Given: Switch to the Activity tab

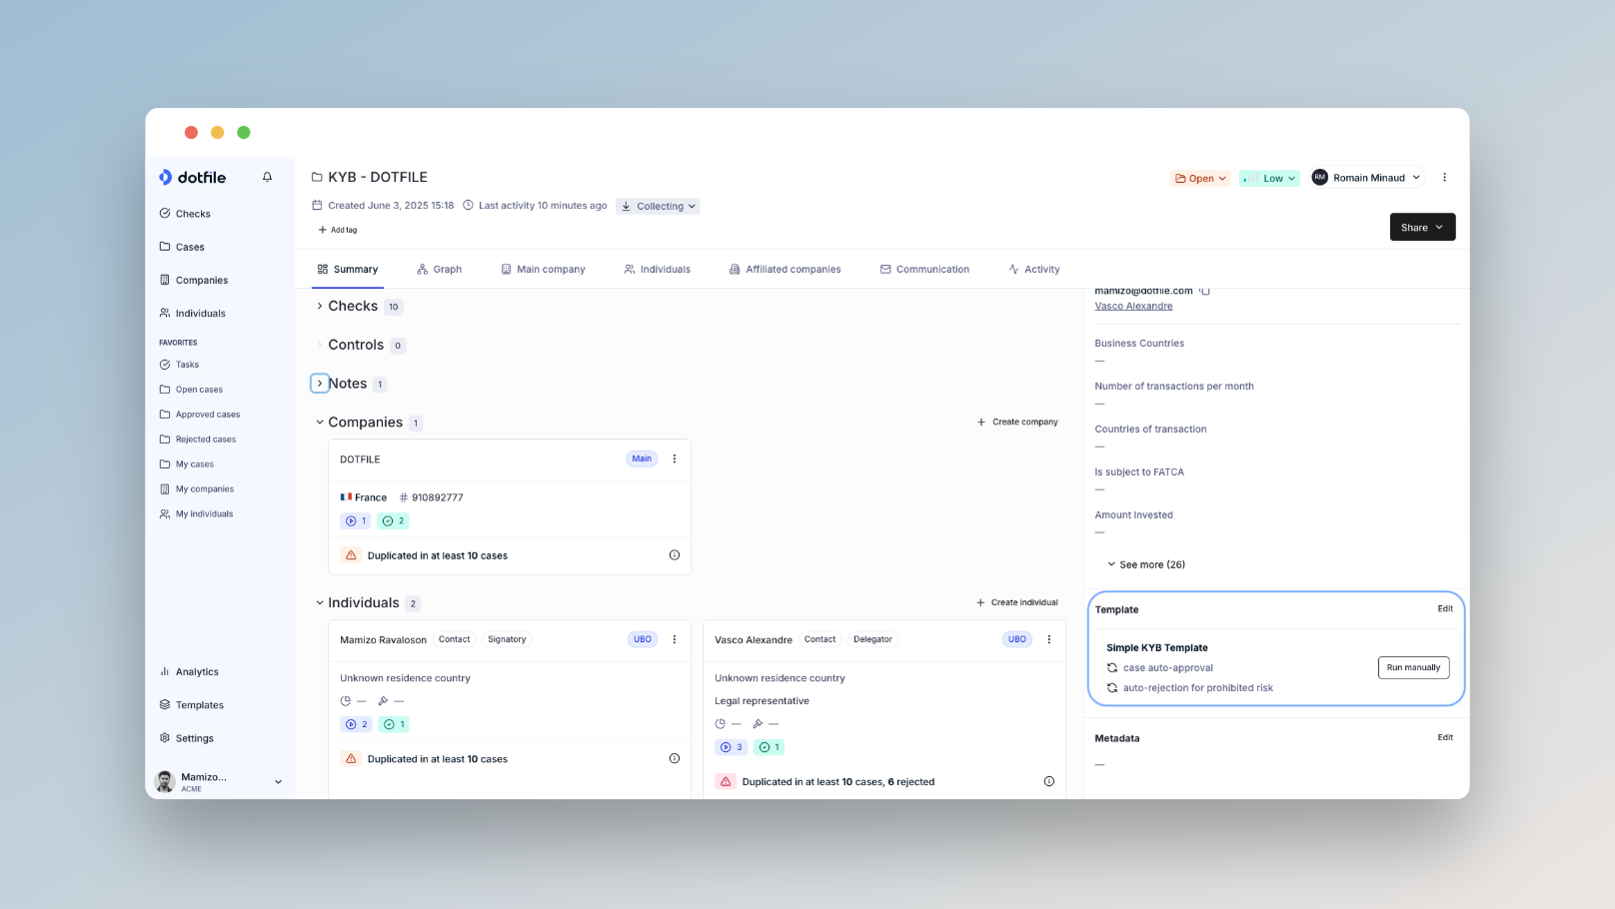Looking at the screenshot, I should (1034, 269).
